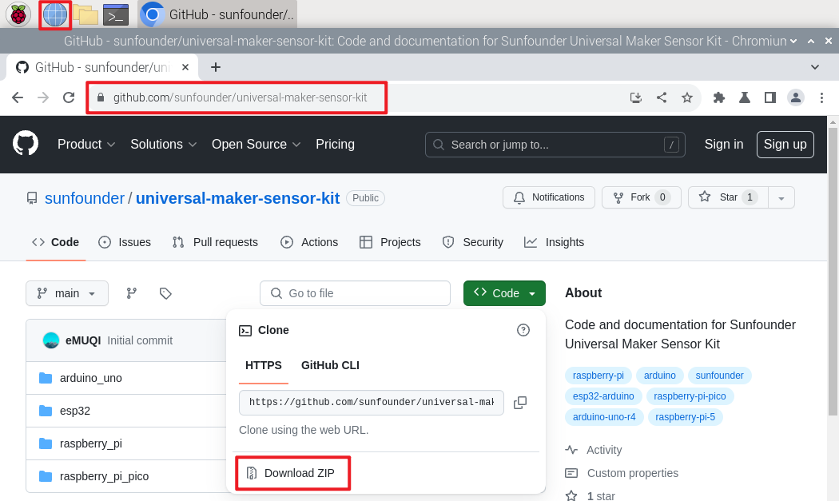Open the raspberry_pi folder
The height and width of the screenshot is (501, 839).
91,443
